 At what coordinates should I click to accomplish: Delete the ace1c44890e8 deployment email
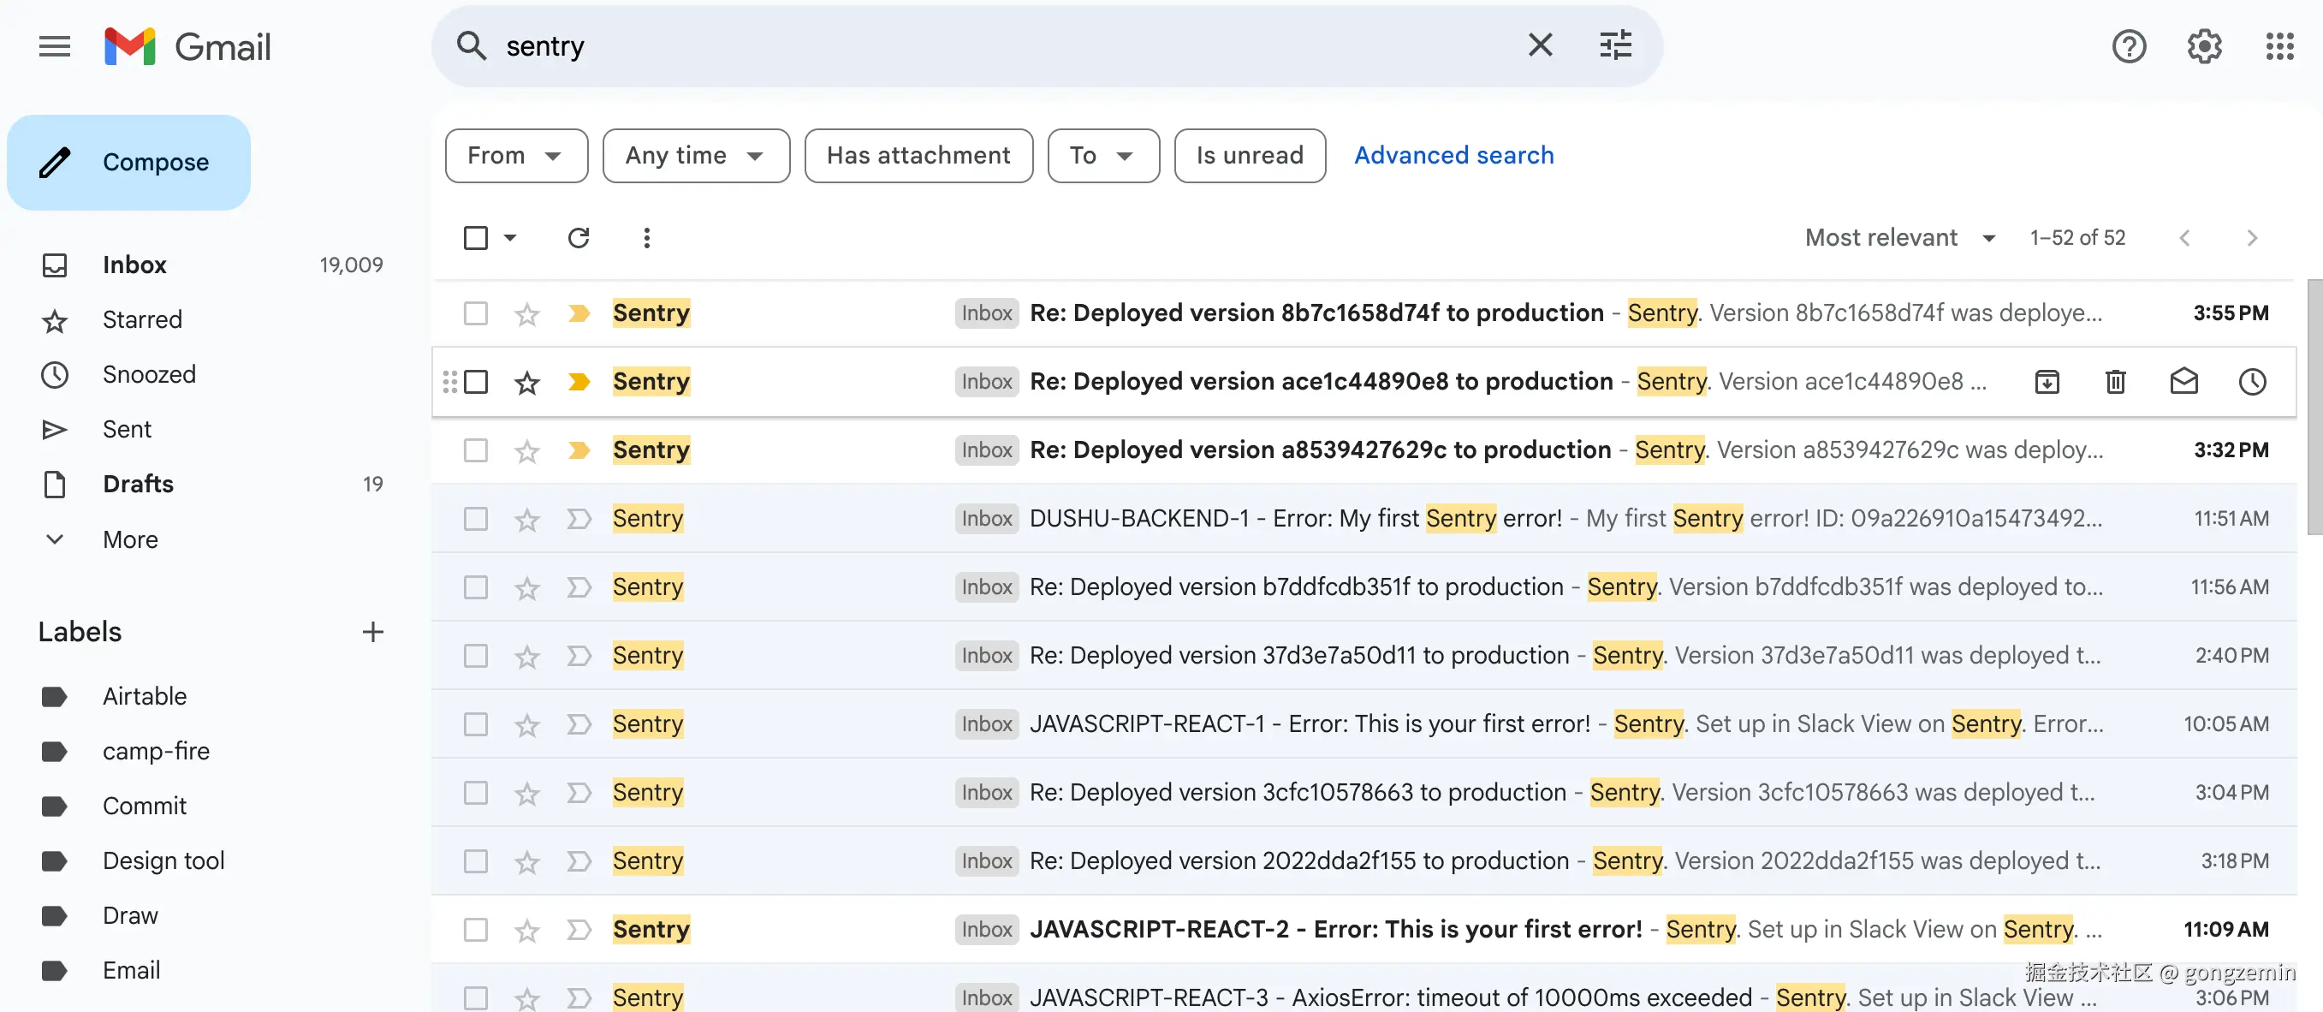(2115, 382)
